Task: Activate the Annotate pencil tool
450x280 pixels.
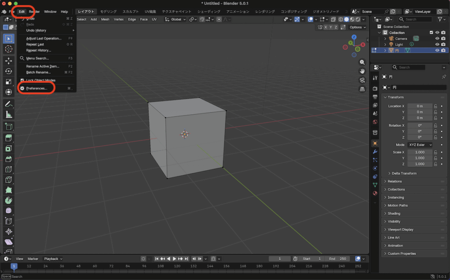Action: (x=8, y=104)
